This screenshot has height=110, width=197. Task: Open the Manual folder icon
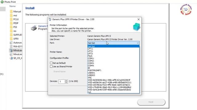11,12
